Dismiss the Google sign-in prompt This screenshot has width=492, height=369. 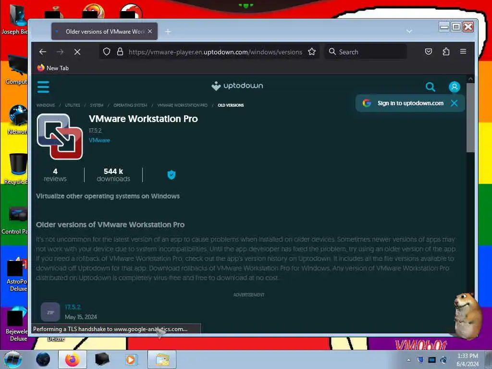click(454, 103)
